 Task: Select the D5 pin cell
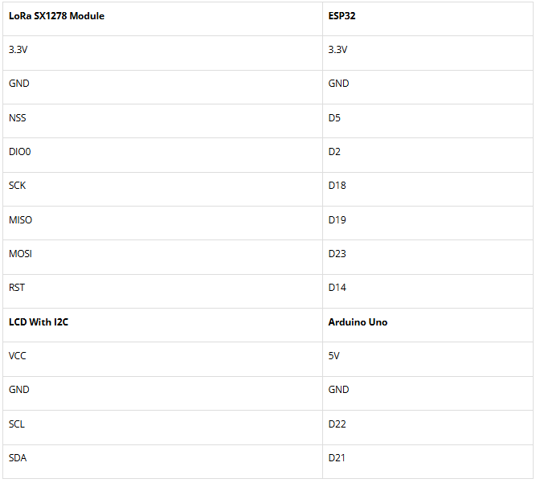(334, 118)
